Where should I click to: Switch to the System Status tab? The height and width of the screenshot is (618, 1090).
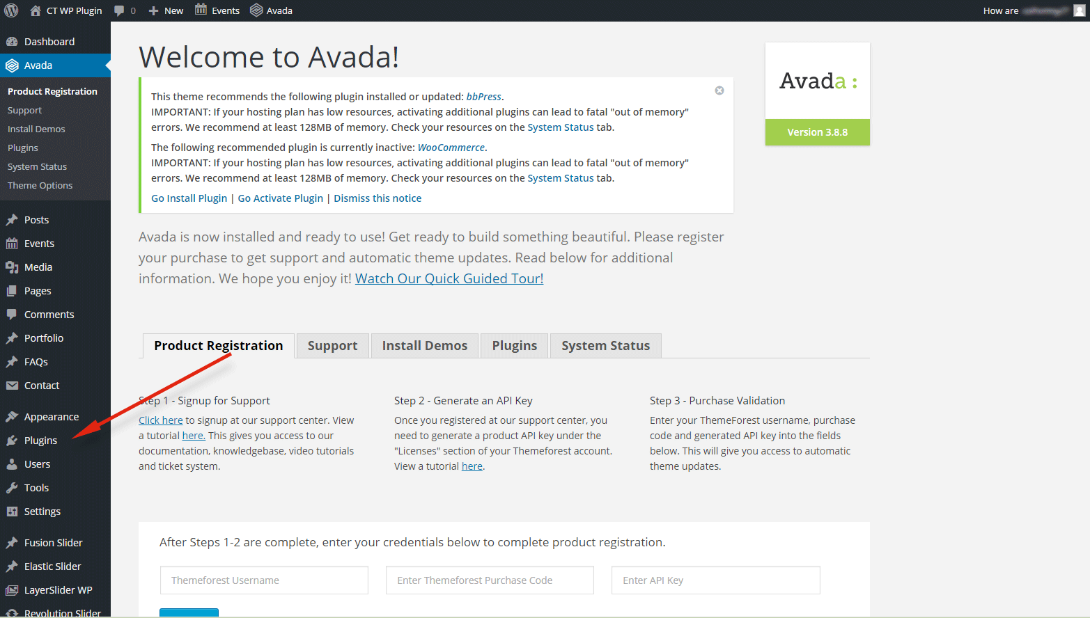pyautogui.click(x=605, y=346)
